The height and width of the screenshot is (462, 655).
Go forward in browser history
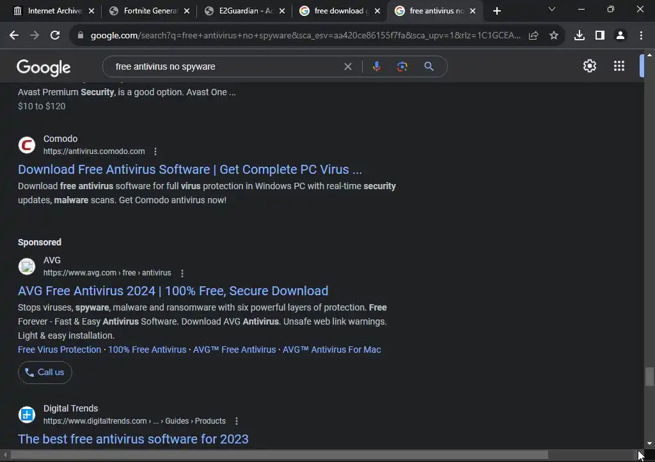click(35, 36)
